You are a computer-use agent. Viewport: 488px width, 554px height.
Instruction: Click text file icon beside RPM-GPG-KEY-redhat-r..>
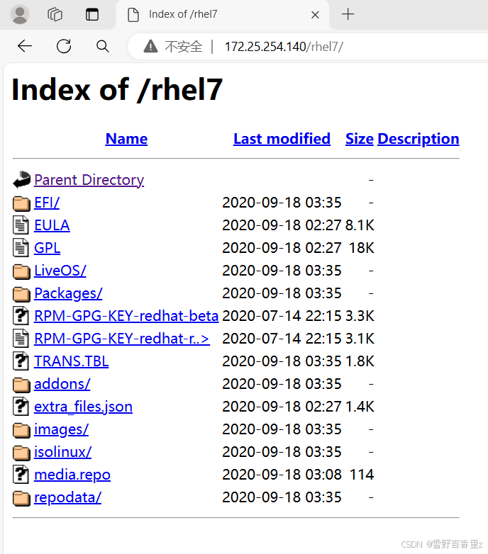tap(21, 338)
